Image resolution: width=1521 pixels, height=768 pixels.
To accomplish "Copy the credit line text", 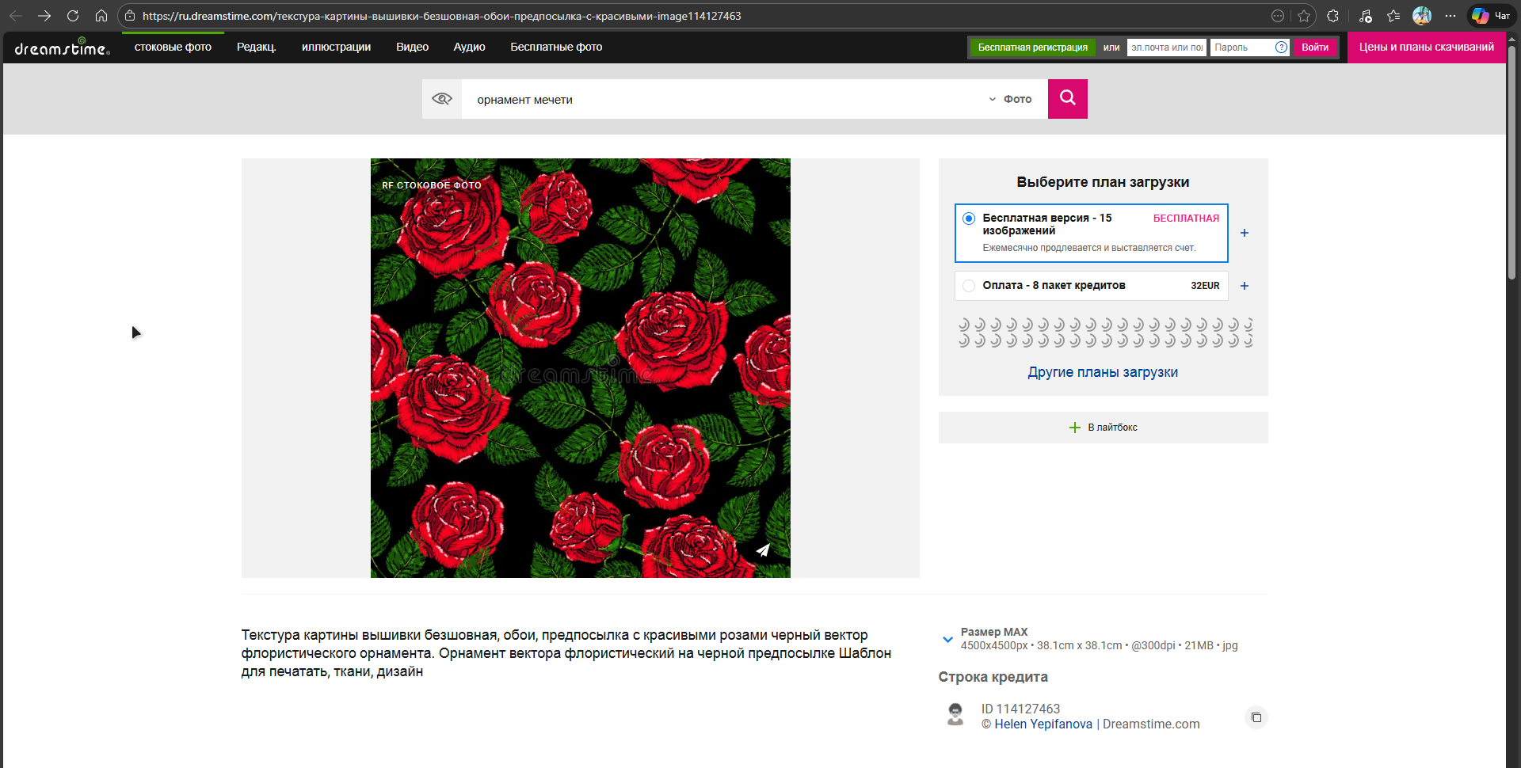I will click(x=1256, y=717).
